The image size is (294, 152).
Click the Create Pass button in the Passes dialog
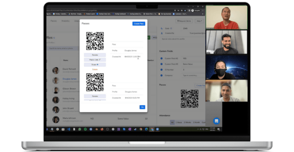(x=139, y=23)
